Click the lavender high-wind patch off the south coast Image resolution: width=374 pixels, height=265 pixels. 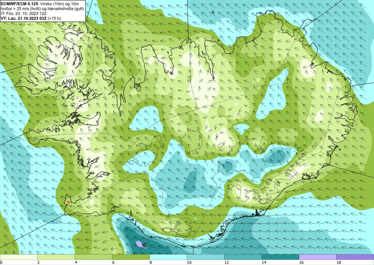coord(140,244)
